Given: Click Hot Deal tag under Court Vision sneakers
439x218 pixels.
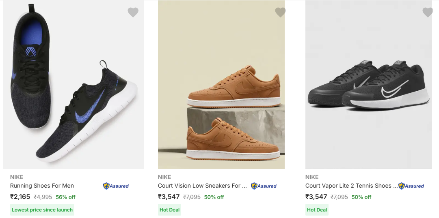Looking at the screenshot, I should (x=169, y=210).
